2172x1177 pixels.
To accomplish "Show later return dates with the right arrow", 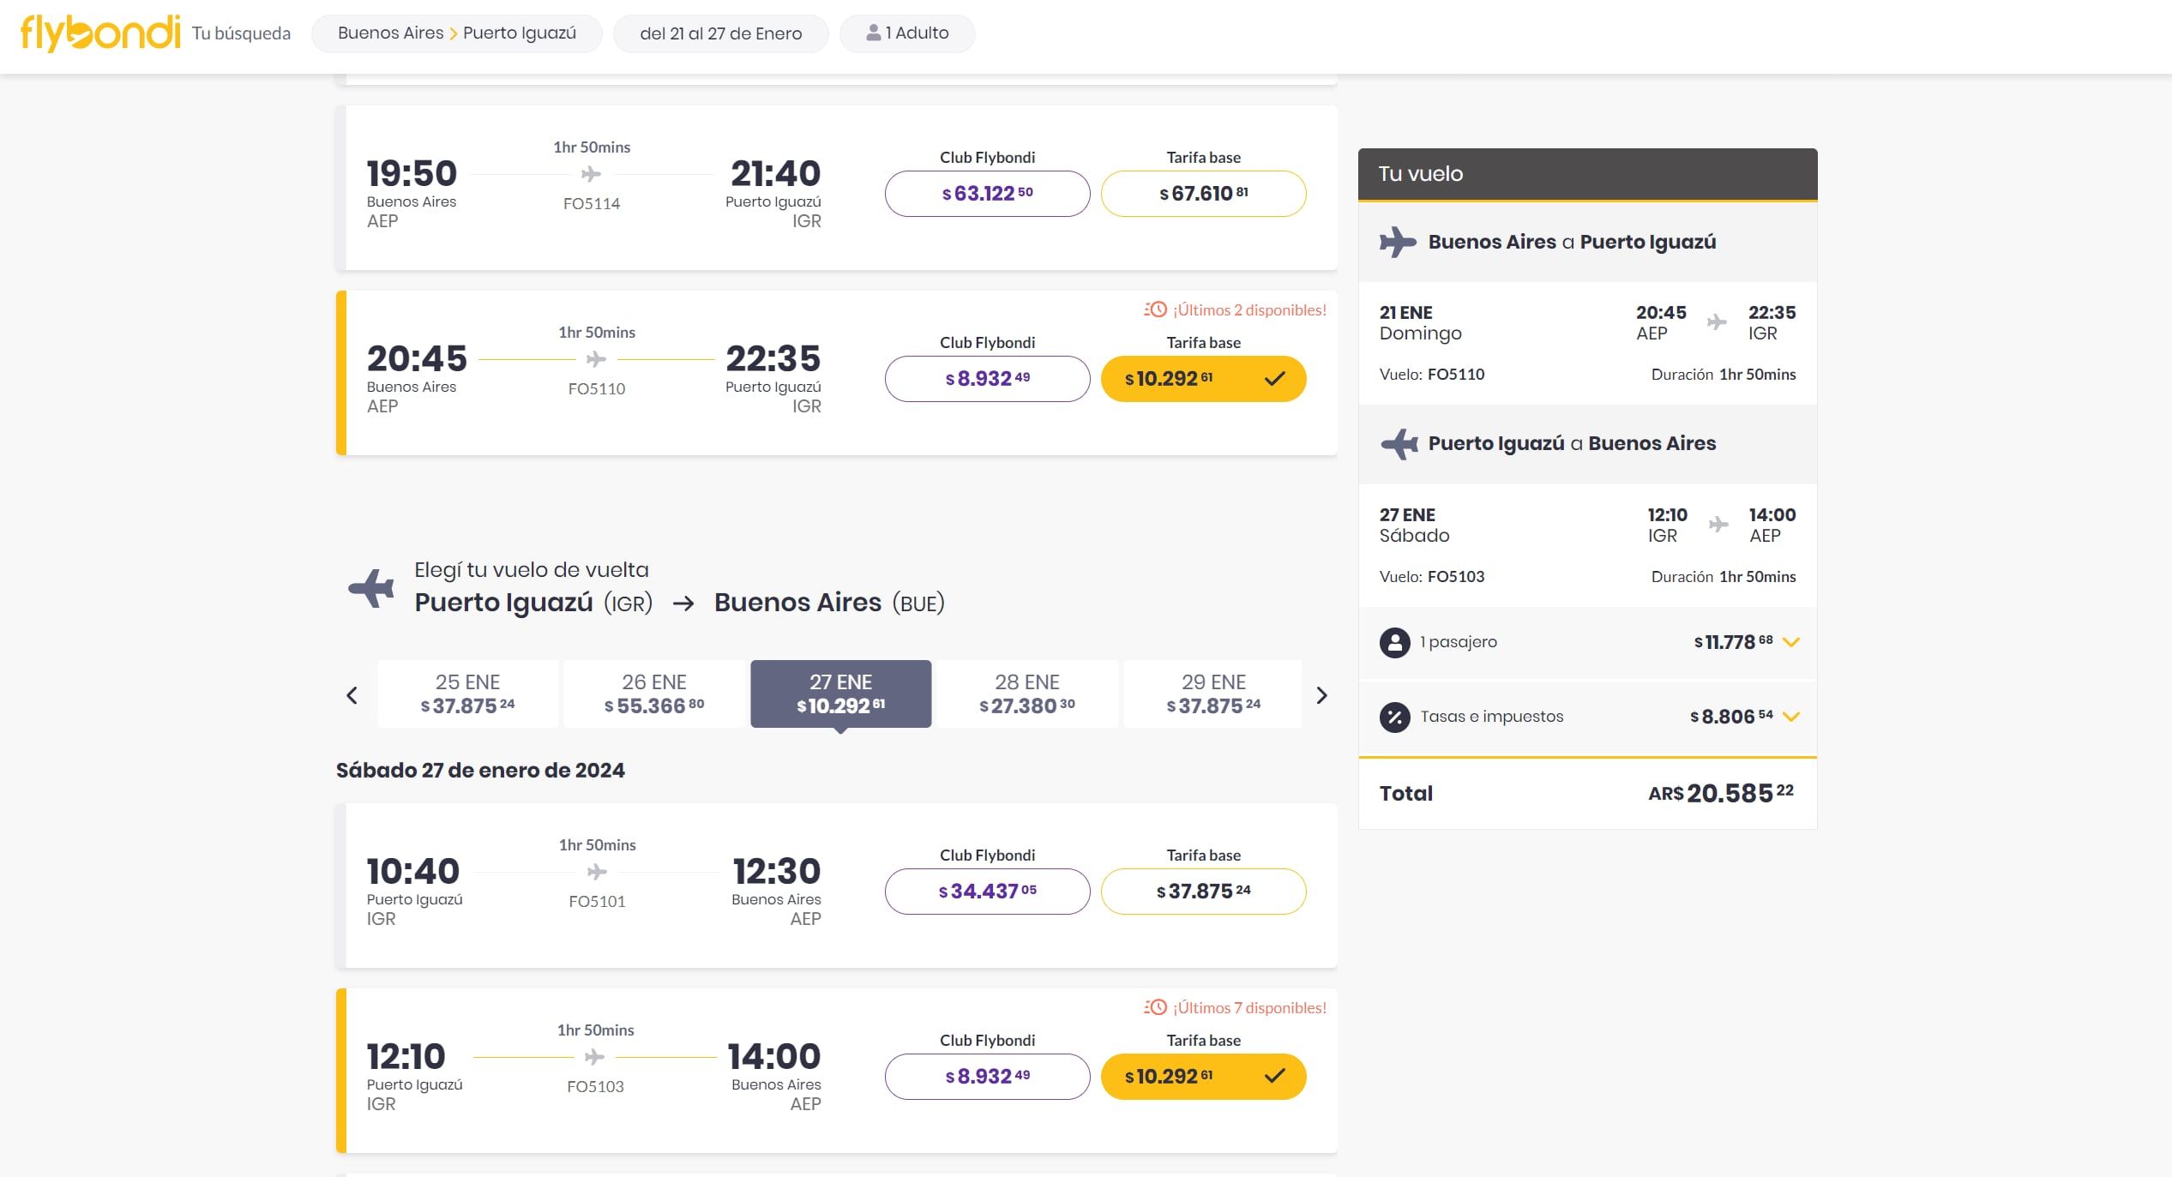I will (x=1321, y=695).
